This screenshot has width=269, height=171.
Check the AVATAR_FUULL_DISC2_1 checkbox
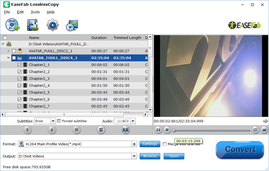point(14,51)
